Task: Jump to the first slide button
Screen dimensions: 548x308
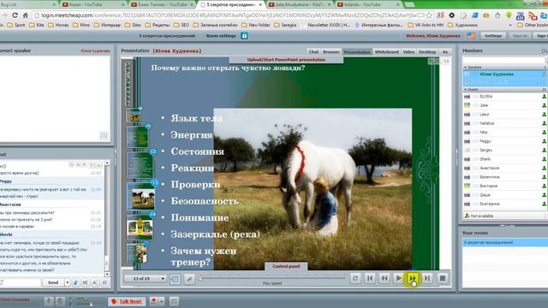Action: point(370,278)
